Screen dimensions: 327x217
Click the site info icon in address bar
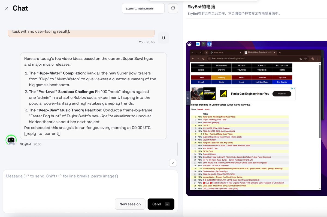[210, 59]
